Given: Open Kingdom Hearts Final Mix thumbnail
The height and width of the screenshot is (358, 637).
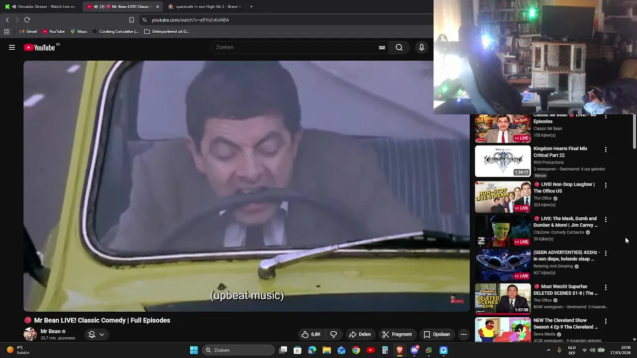Looking at the screenshot, I should [503, 161].
